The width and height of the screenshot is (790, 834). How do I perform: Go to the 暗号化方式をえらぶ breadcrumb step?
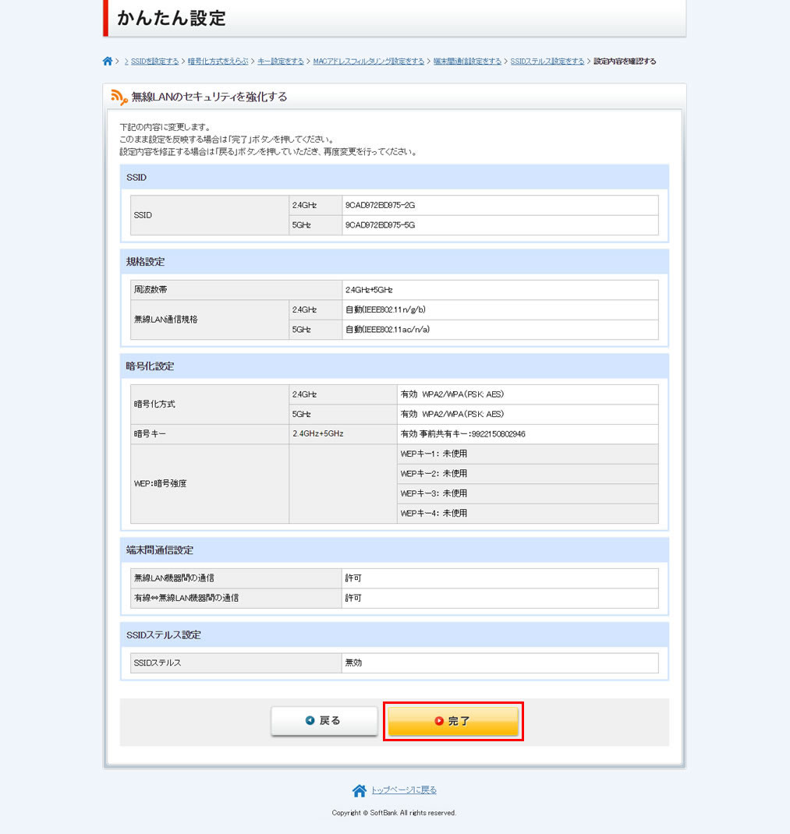pyautogui.click(x=218, y=62)
